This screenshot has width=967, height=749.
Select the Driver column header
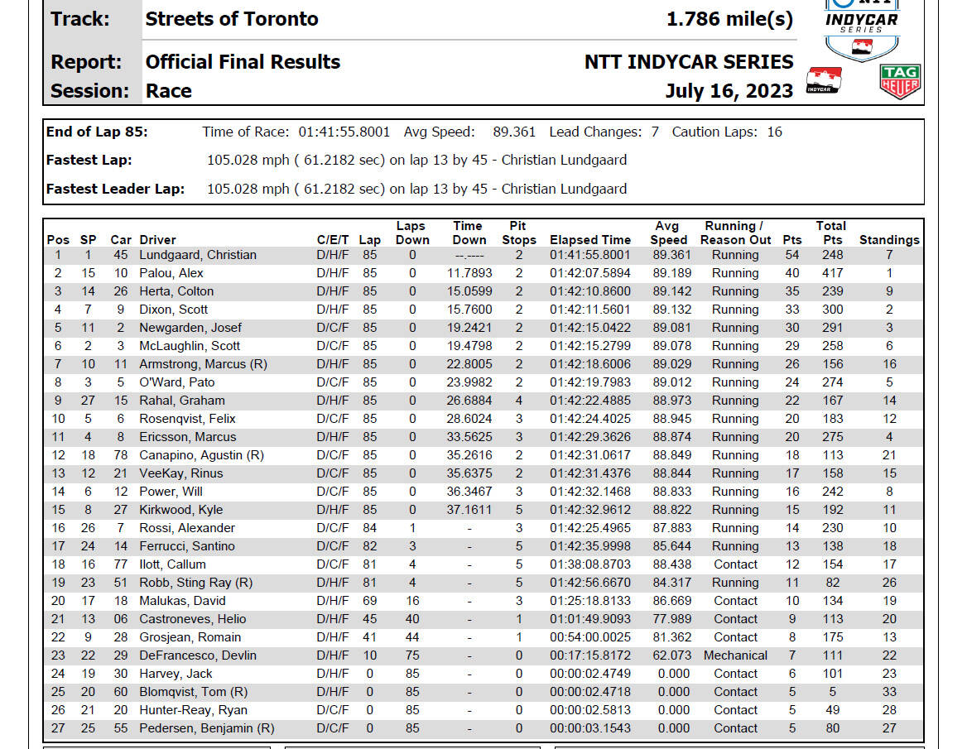coord(157,240)
